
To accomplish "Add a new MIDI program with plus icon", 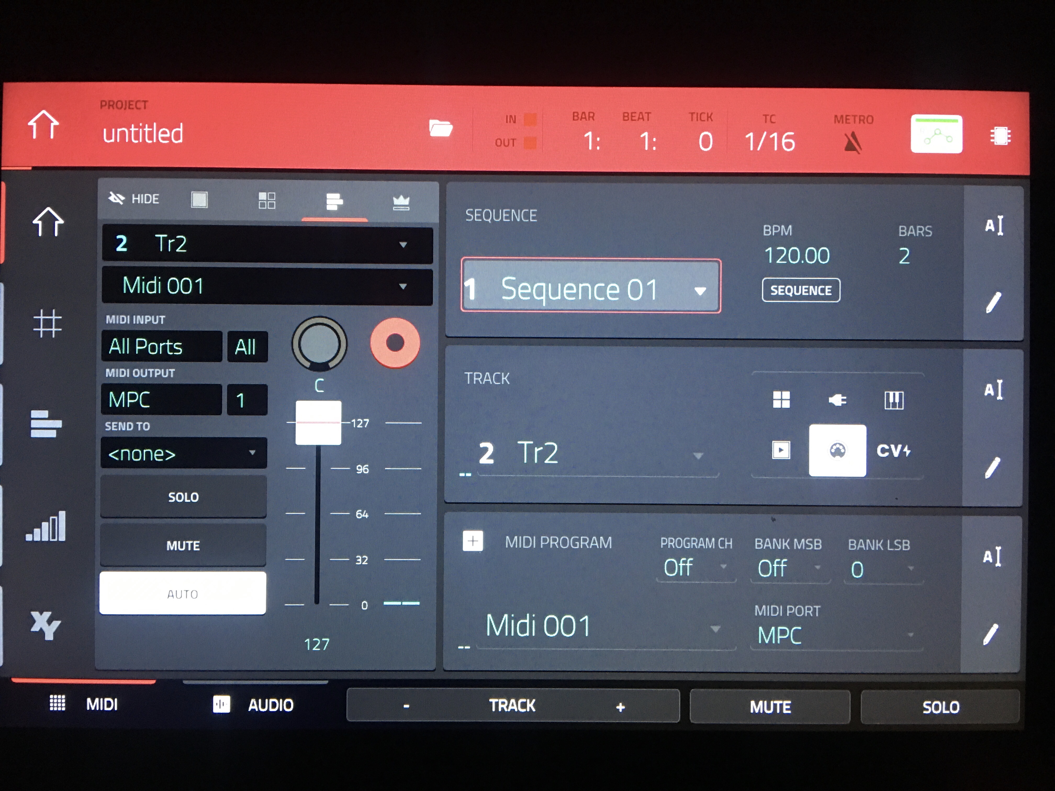I will 473,541.
